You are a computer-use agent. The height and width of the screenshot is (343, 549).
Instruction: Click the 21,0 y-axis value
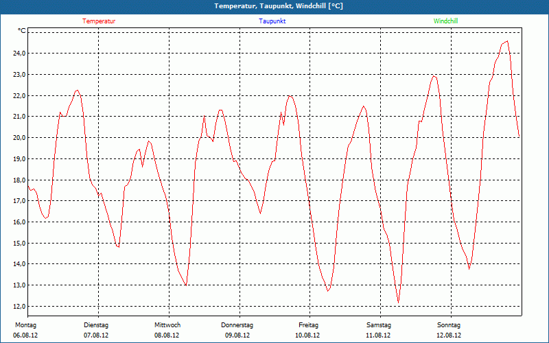point(19,116)
